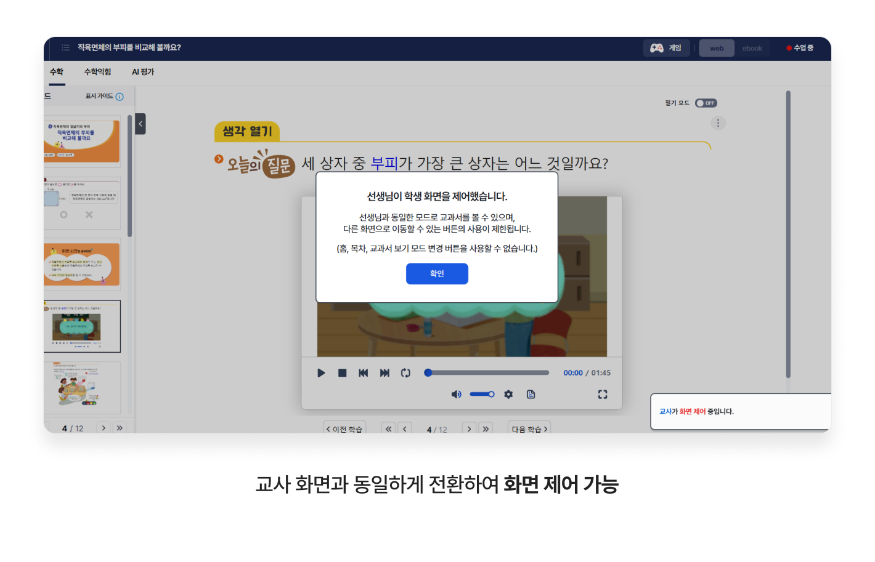Screen dimensions: 875x562
Task: Switch to ebook view mode
Action: click(x=752, y=48)
